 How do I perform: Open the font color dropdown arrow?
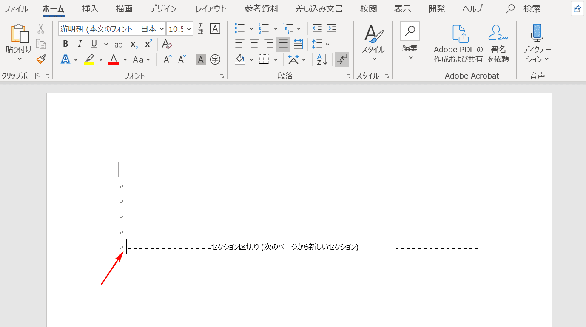click(x=125, y=59)
